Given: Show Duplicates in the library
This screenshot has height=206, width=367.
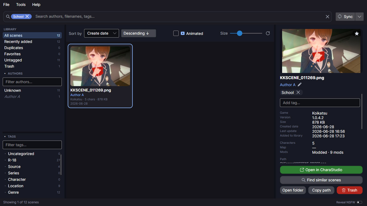Looking at the screenshot, I should pyautogui.click(x=32, y=48).
